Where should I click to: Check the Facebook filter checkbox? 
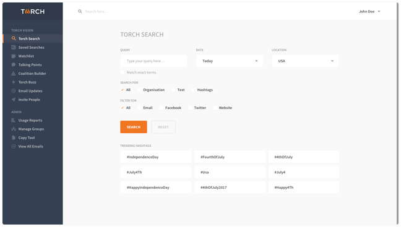click(x=162, y=107)
